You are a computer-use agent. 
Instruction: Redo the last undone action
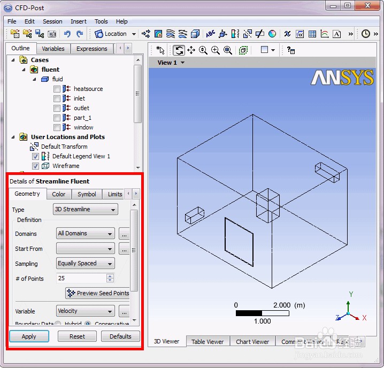point(79,34)
